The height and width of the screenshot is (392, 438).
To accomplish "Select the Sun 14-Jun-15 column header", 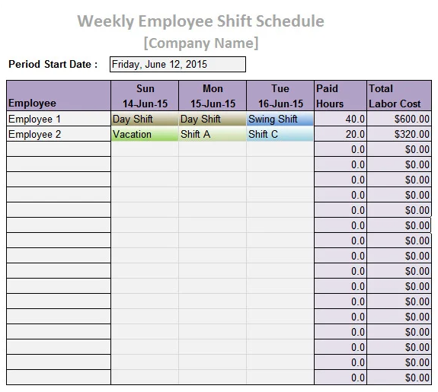I will [x=145, y=96].
